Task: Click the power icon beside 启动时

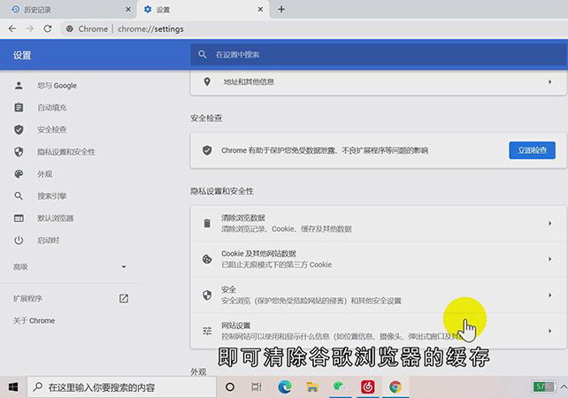Action: coord(19,240)
